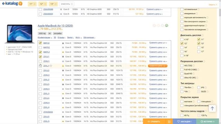The height and width of the screenshot is (124, 221).
Task: Click highlighted orange Сравнить цены for Z0YL/1
Action: (x=158, y=66)
